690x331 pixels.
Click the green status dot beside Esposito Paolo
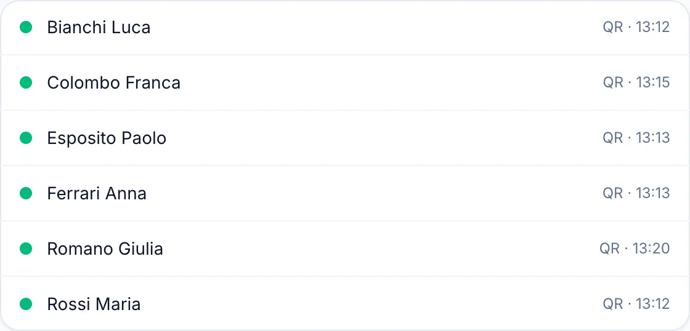point(26,138)
